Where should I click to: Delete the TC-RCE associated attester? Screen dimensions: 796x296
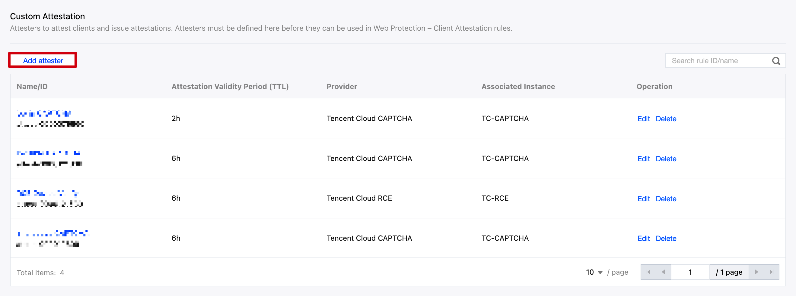pyautogui.click(x=666, y=198)
